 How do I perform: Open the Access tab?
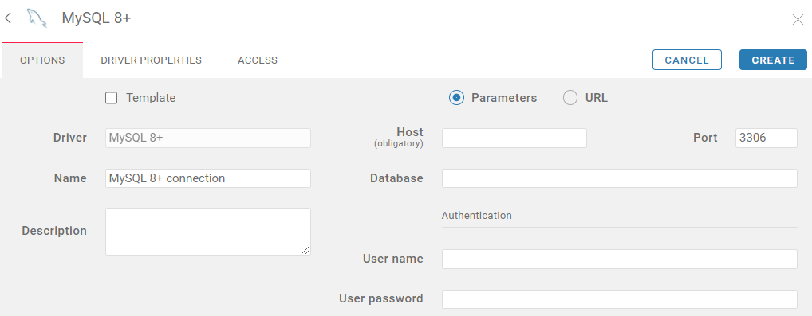pos(258,60)
